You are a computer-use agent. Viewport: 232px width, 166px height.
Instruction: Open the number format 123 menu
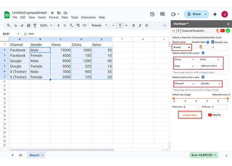84,25
